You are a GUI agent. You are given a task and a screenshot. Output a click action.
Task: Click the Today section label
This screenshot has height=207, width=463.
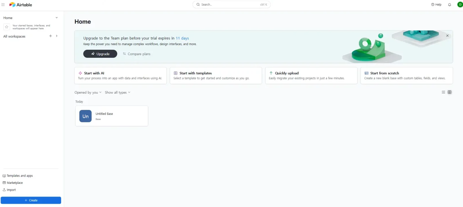click(x=79, y=102)
